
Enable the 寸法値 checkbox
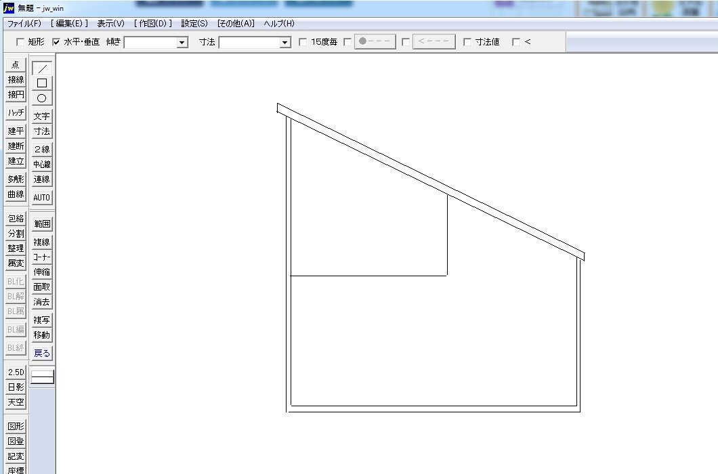[x=467, y=42]
